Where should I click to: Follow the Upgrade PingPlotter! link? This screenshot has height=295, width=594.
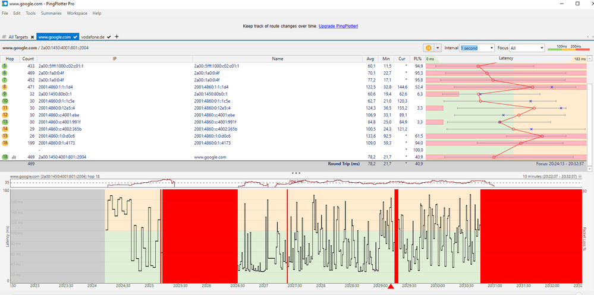coord(338,26)
